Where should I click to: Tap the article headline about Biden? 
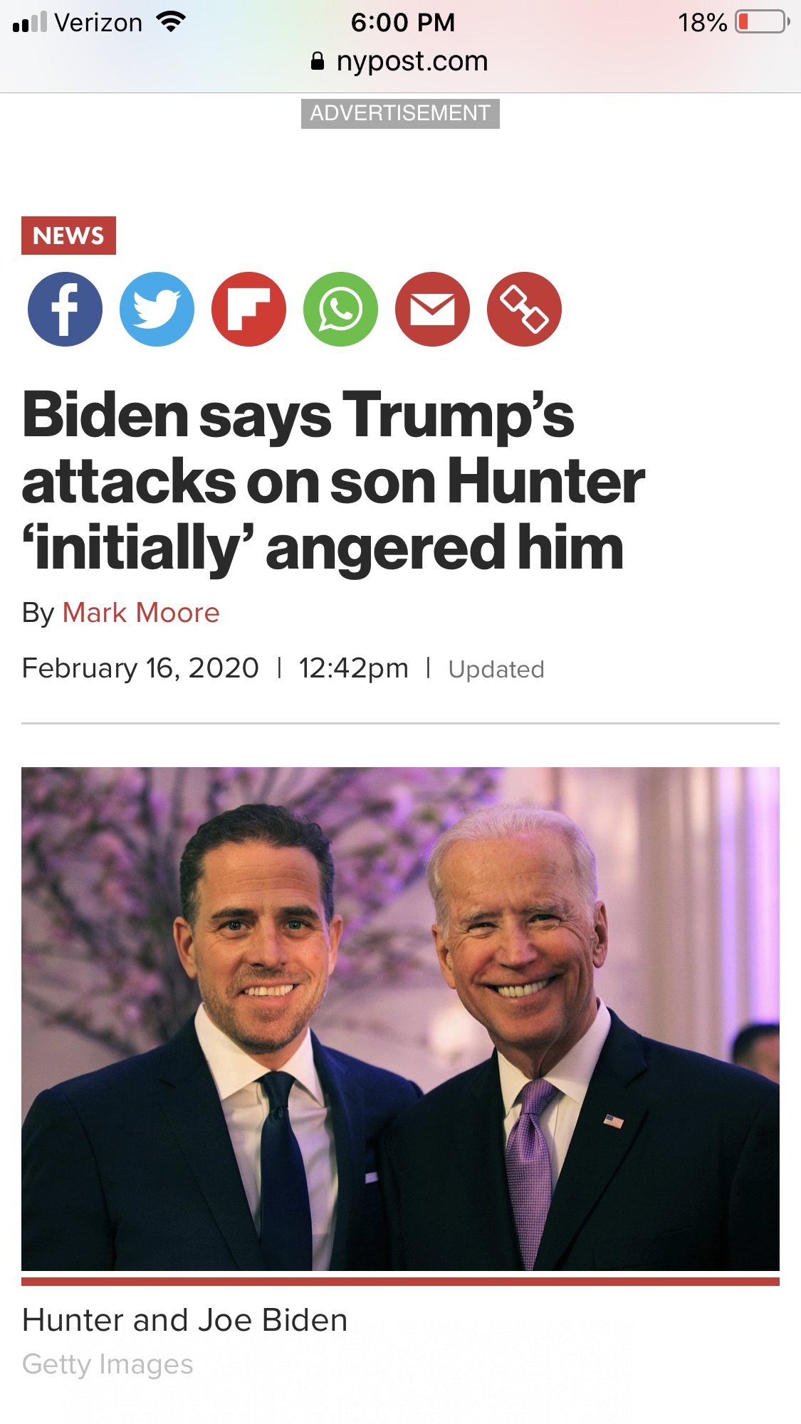point(333,482)
